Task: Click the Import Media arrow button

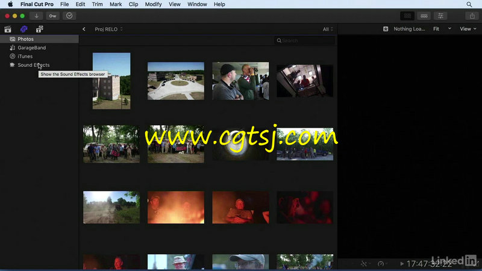Action: coord(36,16)
